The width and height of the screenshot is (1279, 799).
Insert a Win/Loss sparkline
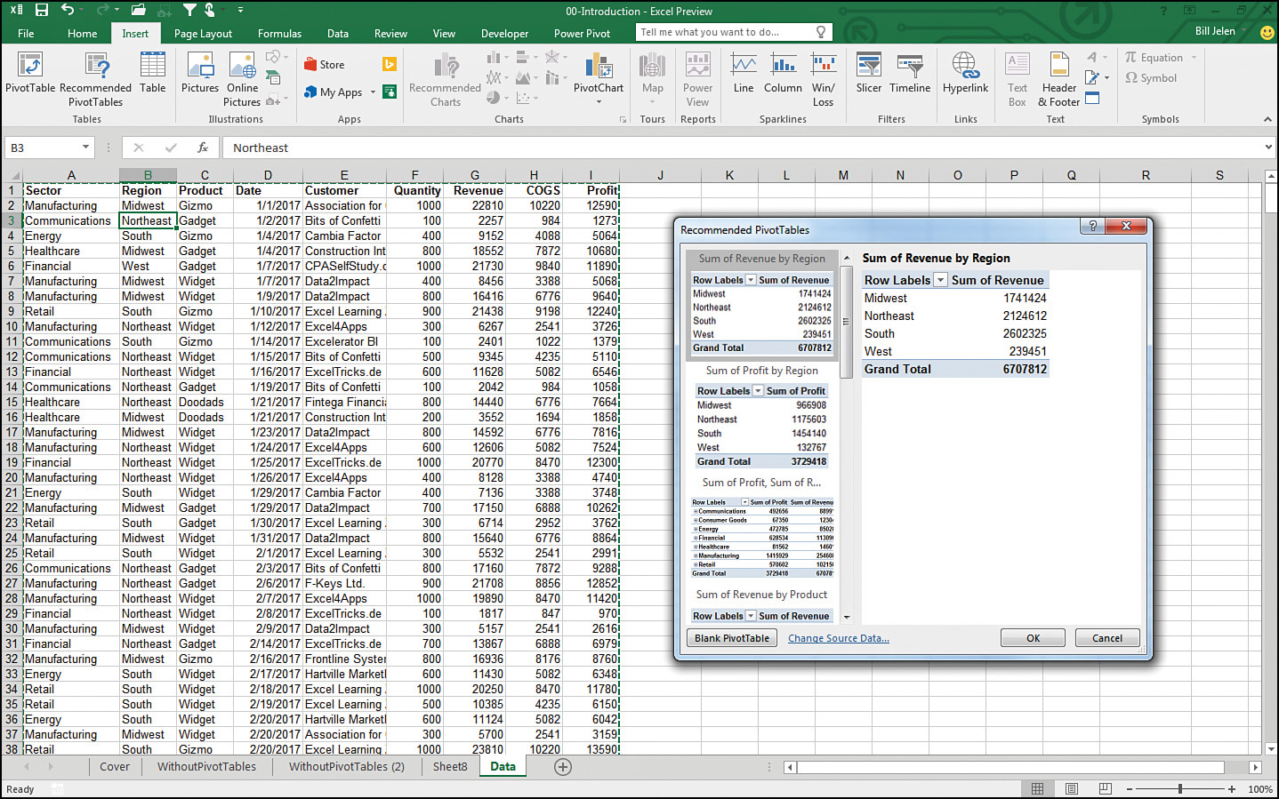click(824, 78)
